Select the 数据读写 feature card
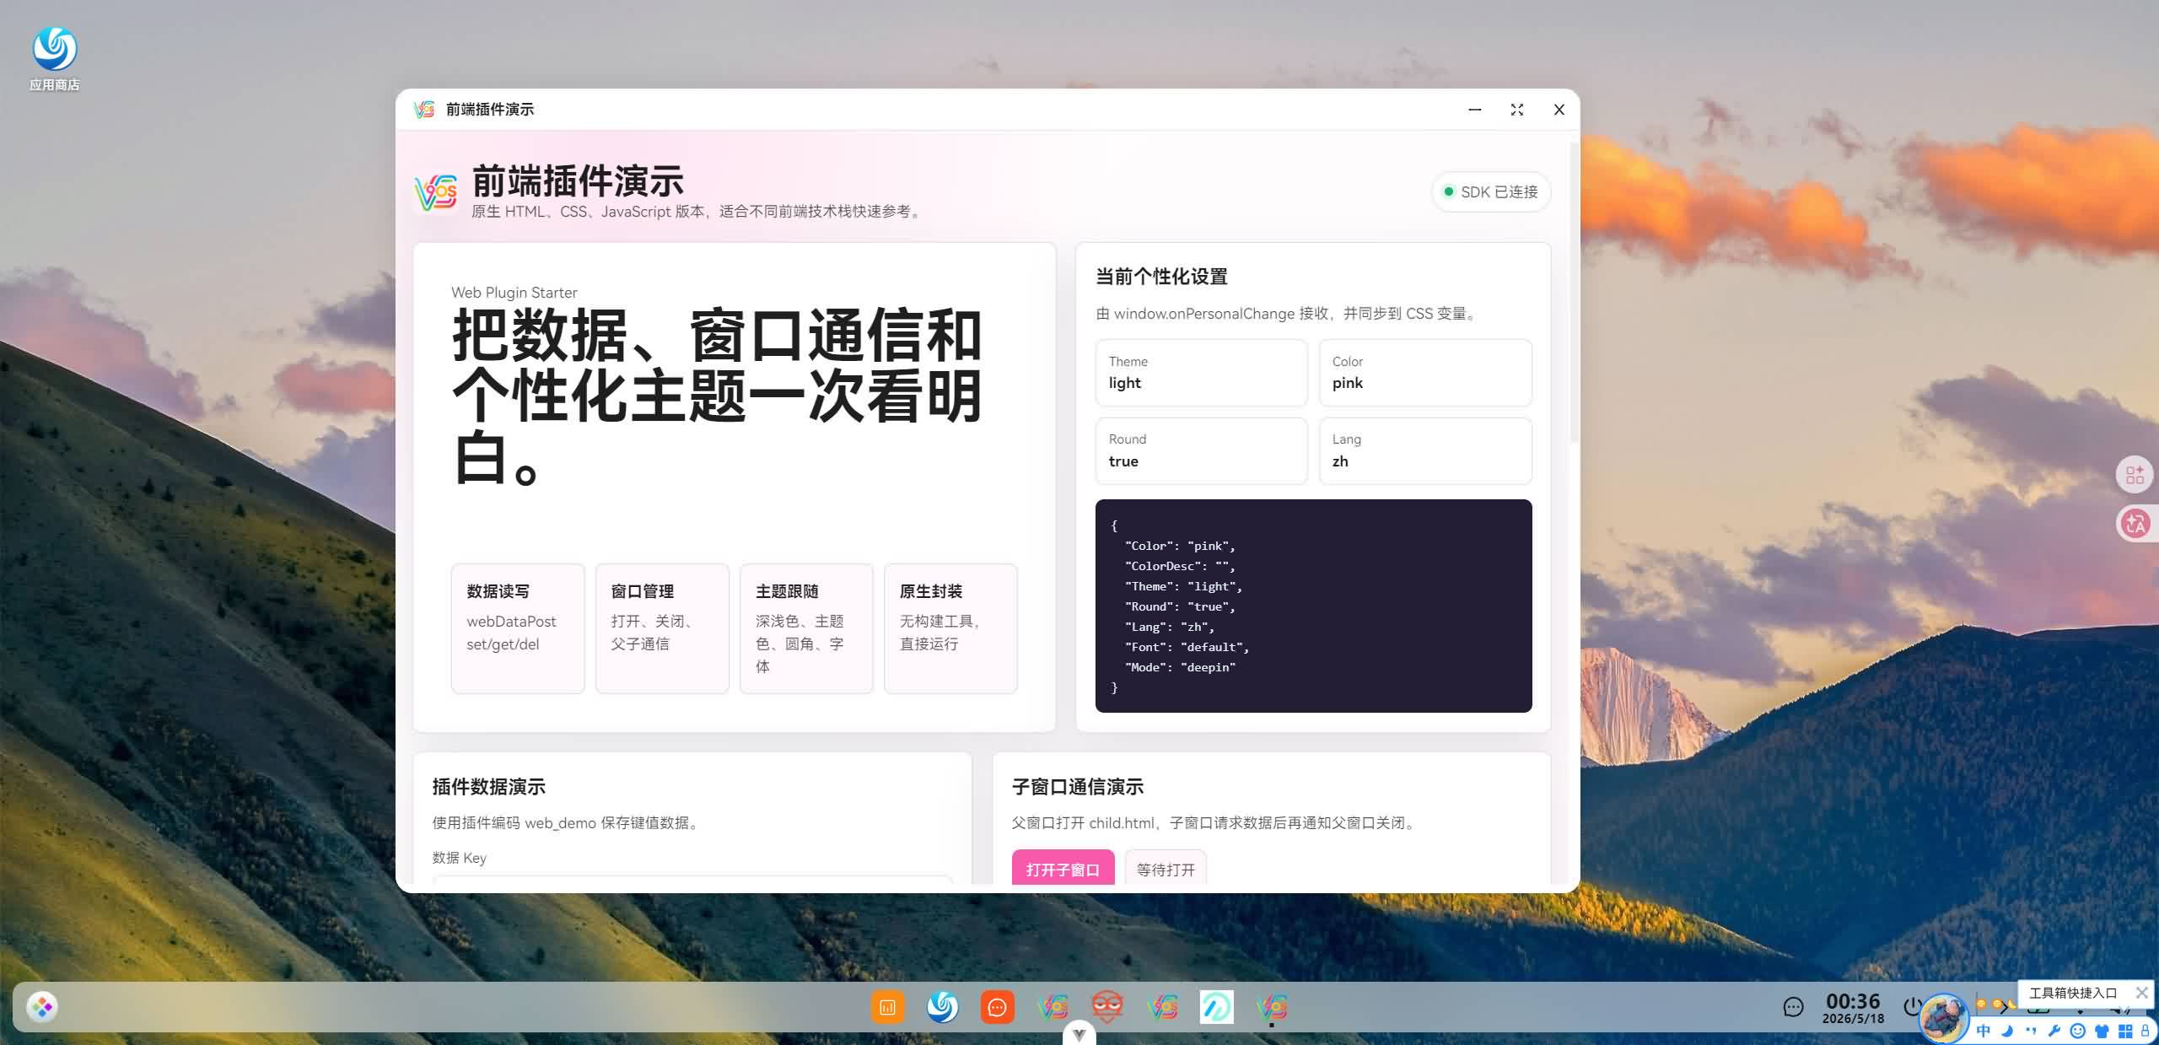The height and width of the screenshot is (1045, 2159). (518, 628)
